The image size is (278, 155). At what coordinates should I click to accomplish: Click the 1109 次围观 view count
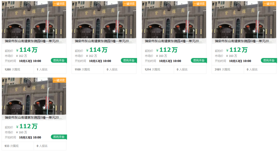coord(82,70)
